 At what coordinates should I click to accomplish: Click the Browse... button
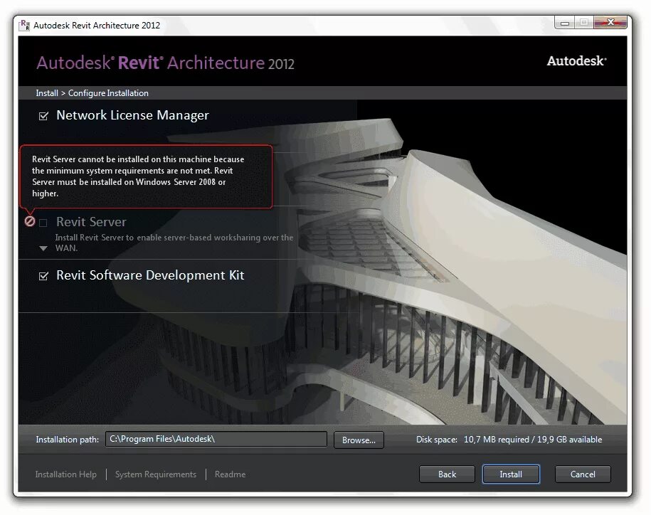359,440
